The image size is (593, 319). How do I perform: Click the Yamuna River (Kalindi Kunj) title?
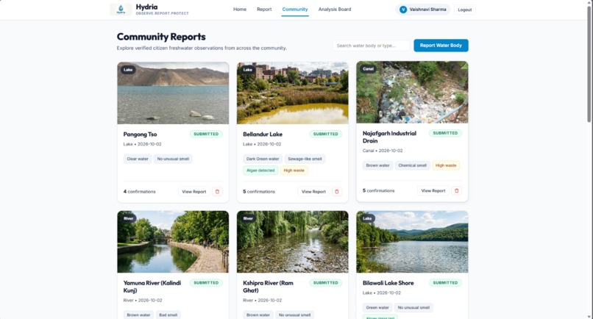(x=152, y=287)
